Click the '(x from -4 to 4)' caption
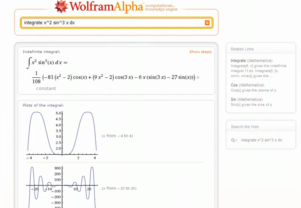Viewport: 301px width, 208px height. pos(117,136)
